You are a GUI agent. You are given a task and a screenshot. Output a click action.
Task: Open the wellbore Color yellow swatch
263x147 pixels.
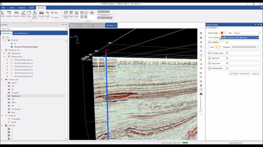coord(217,47)
